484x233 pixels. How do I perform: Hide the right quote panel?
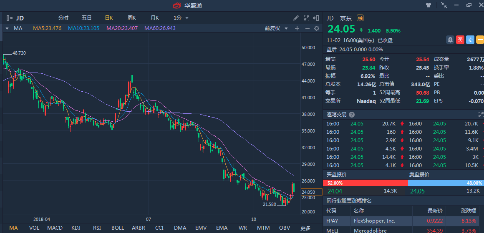click(316, 18)
